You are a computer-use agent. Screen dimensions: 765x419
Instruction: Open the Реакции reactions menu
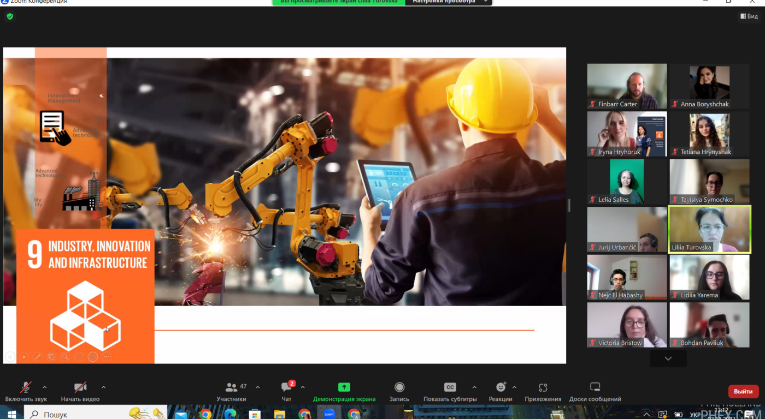pos(501,388)
